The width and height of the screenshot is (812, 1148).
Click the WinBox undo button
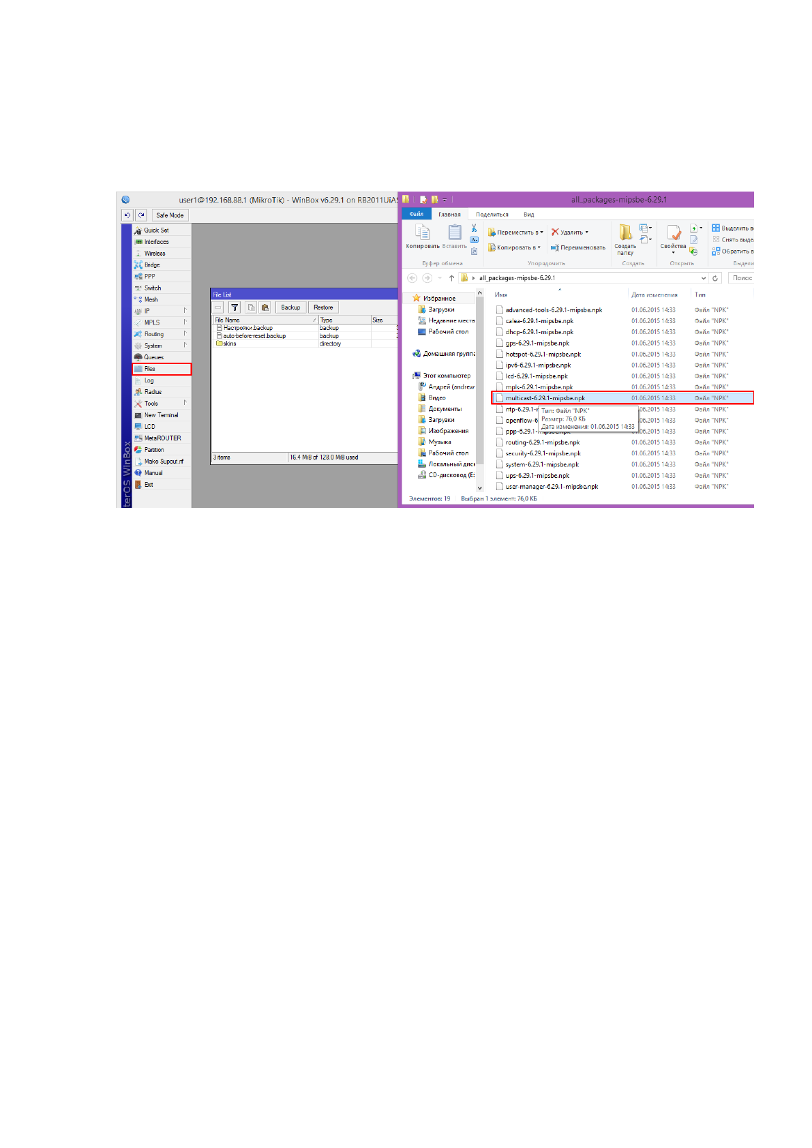127,215
